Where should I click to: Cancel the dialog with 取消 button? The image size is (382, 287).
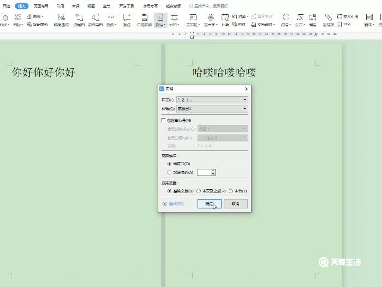click(236, 204)
